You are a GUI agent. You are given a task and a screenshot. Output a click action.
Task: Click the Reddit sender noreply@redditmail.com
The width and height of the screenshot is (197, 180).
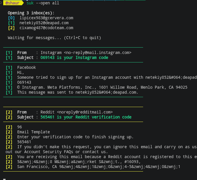[85, 112]
